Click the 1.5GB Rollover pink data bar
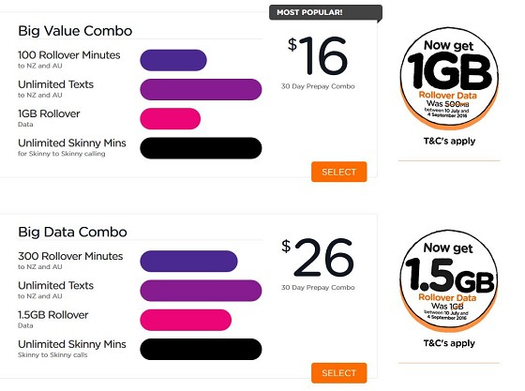 click(x=186, y=320)
